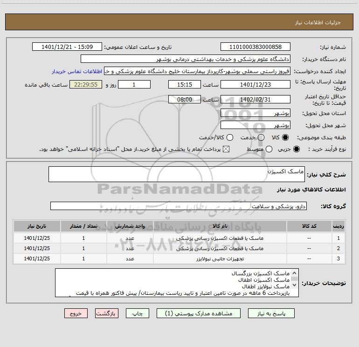Image resolution: width=359 pixels, height=347 pixels.
Task: Click row 2 item name cell
Action: click(220, 248)
